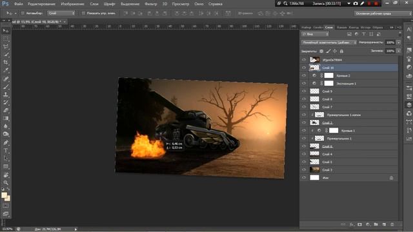The image size is (413, 232).
Task: Click the foreground color swatch
Action: coord(4,195)
